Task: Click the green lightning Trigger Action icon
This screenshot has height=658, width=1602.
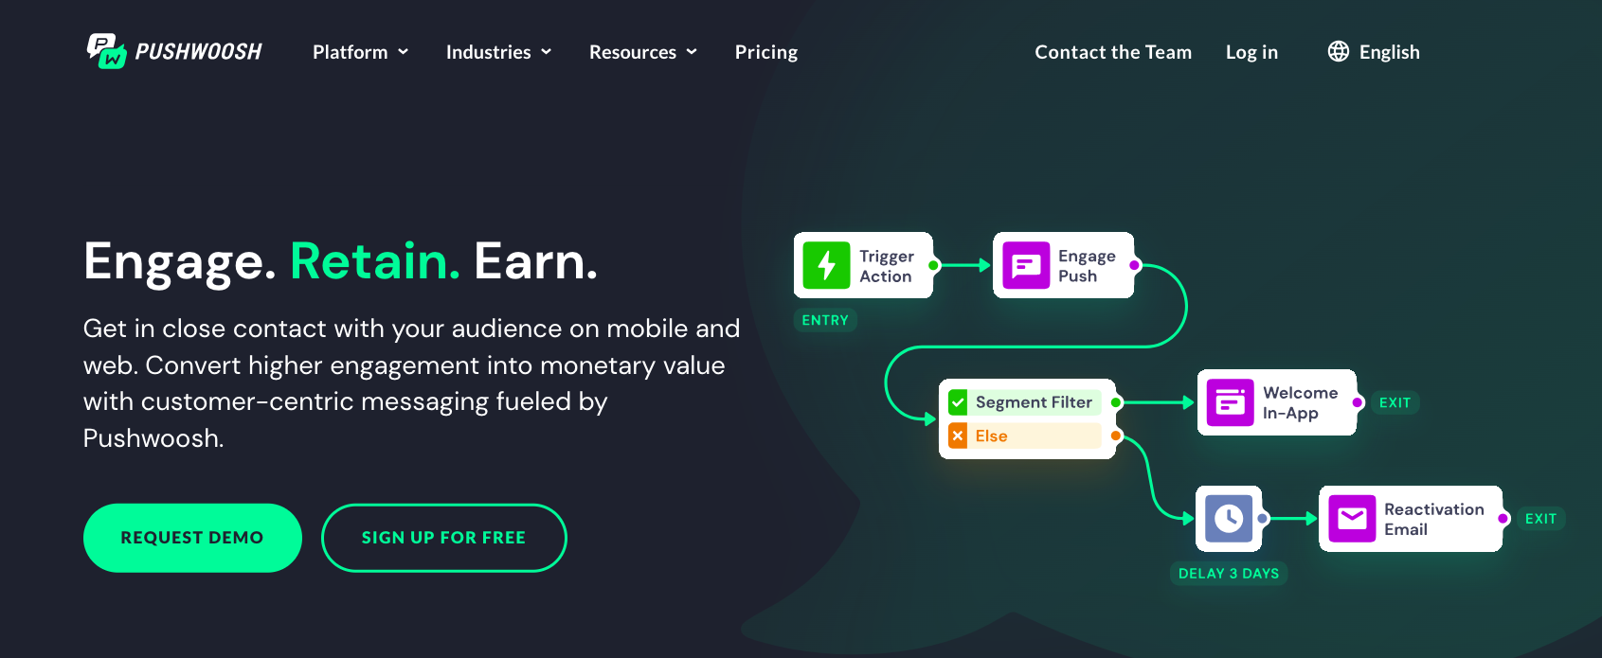Action: pos(826,265)
